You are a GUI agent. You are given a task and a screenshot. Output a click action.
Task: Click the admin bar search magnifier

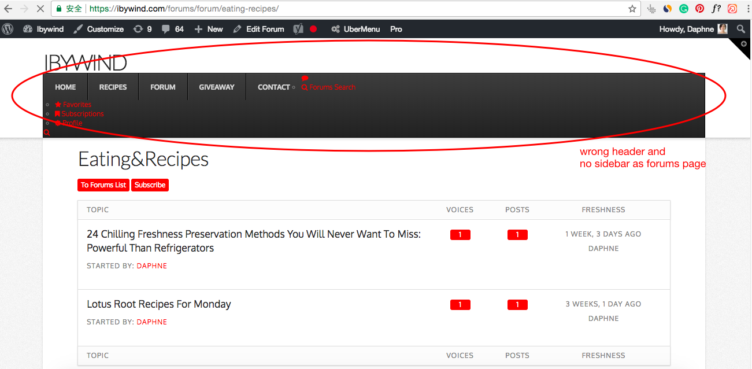click(x=741, y=29)
